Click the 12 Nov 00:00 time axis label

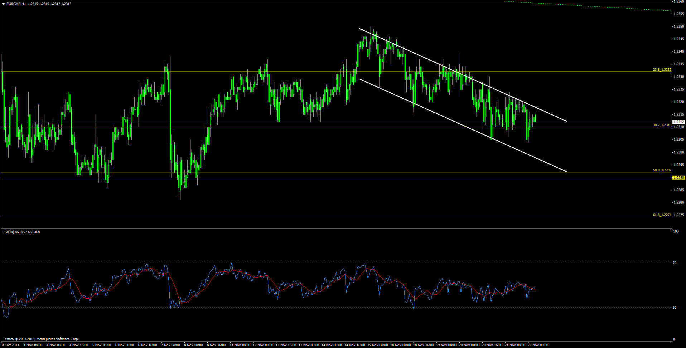[x=263, y=345]
